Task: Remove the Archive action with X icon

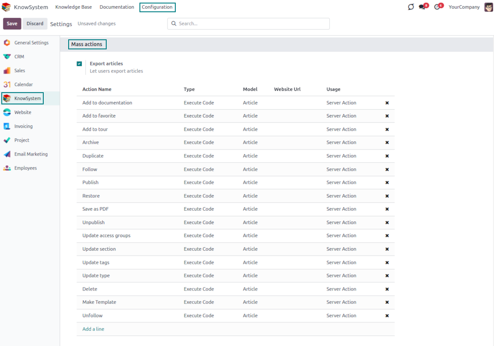Action: point(387,142)
